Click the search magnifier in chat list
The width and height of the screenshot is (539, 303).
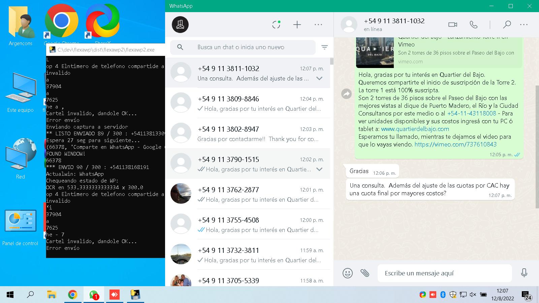pyautogui.click(x=180, y=47)
